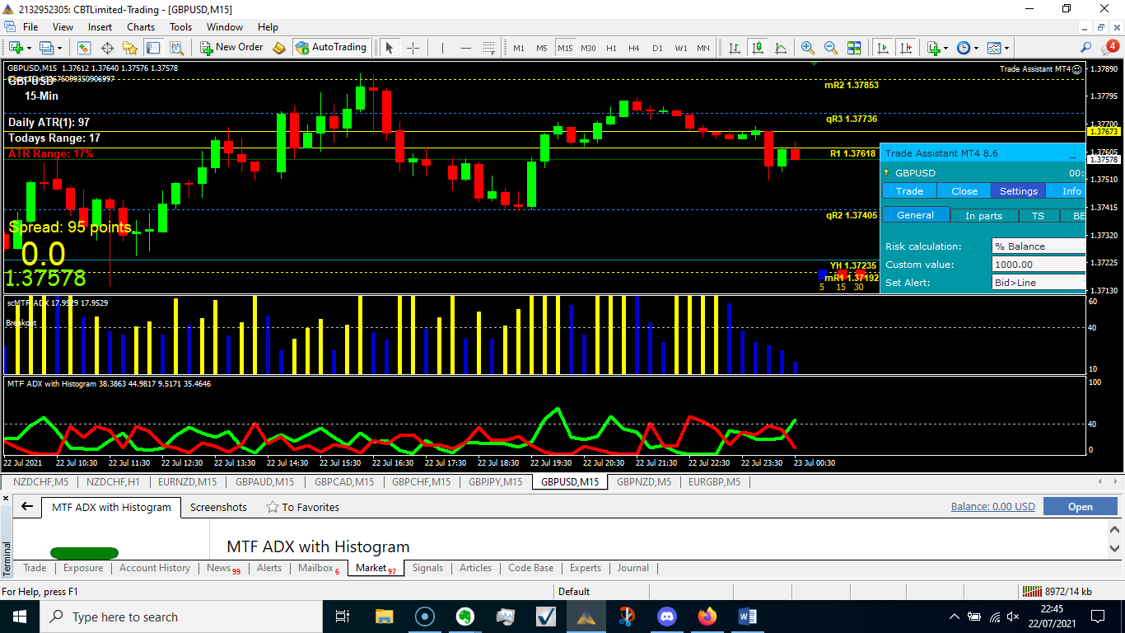Toggle the Navigator panel star-folder icon
1125x633 pixels.
coord(131,48)
